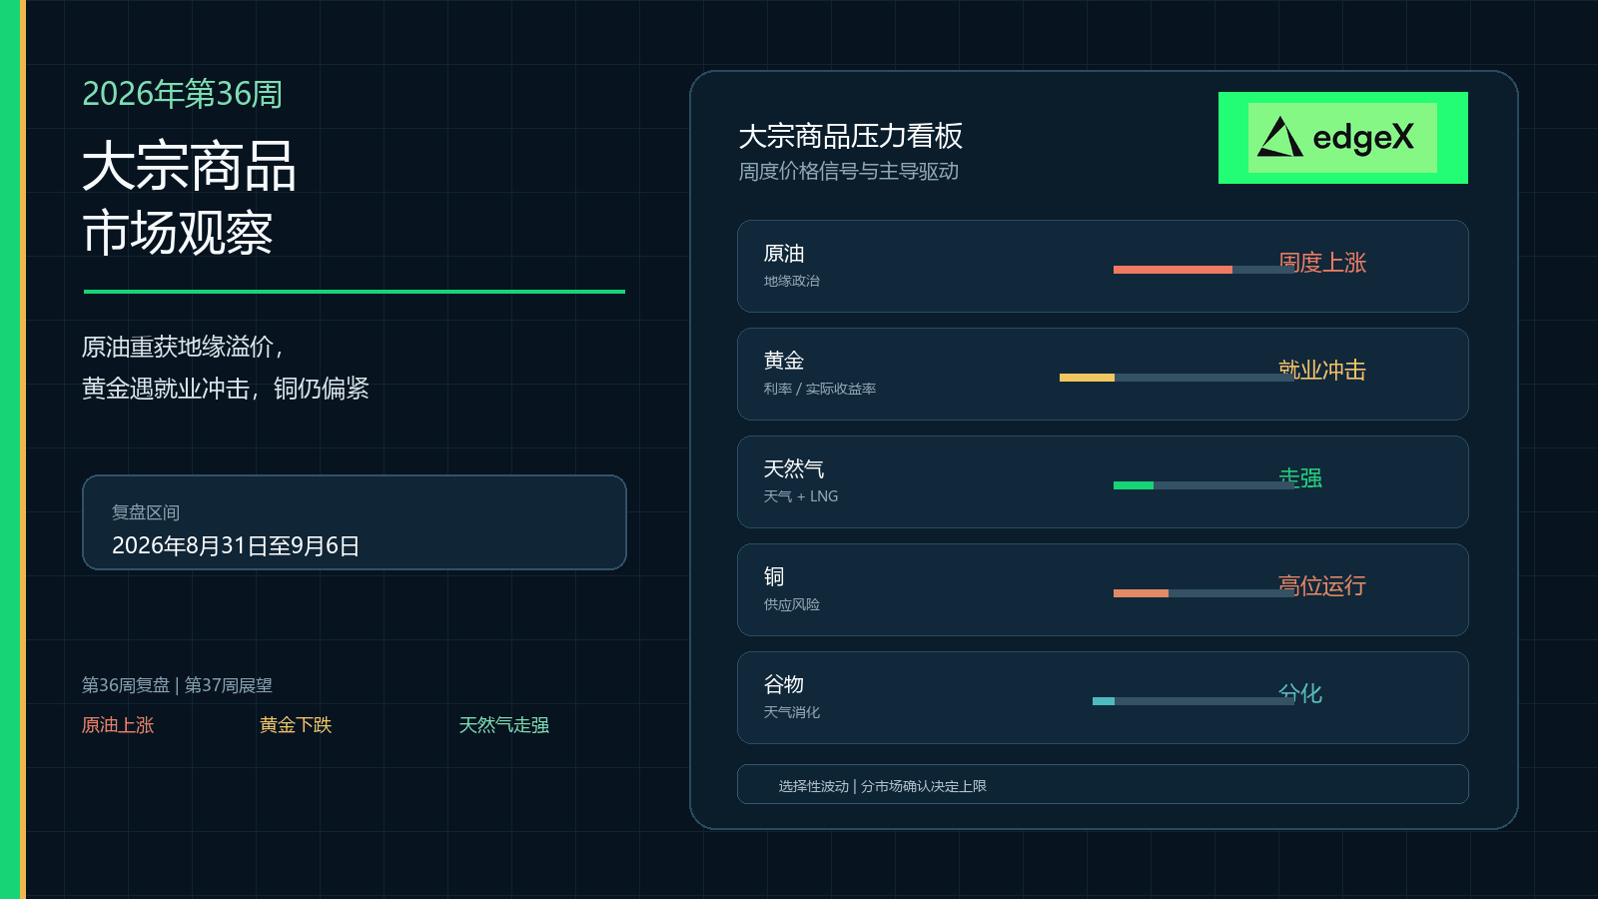Click the 高位运行 status label
Viewport: 1598px width, 899px height.
[x=1322, y=585]
